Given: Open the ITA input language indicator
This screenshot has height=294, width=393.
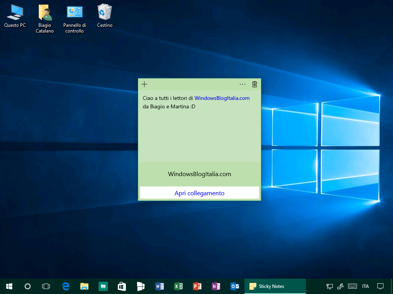Looking at the screenshot, I should pyautogui.click(x=365, y=286).
